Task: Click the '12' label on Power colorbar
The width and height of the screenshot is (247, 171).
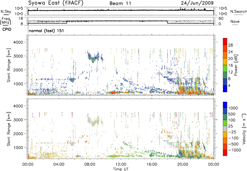Action: pyautogui.click(x=230, y=72)
